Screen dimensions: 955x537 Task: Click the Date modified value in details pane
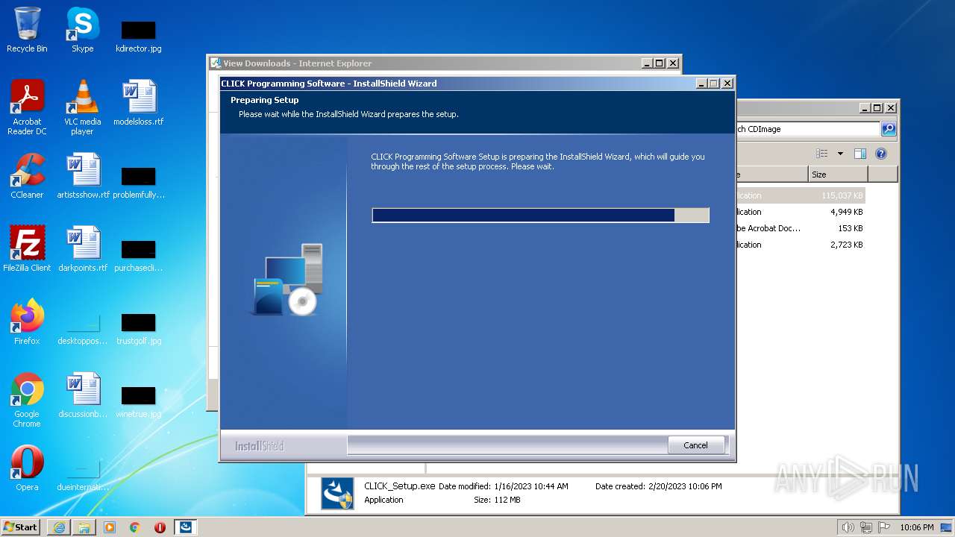[531, 486]
